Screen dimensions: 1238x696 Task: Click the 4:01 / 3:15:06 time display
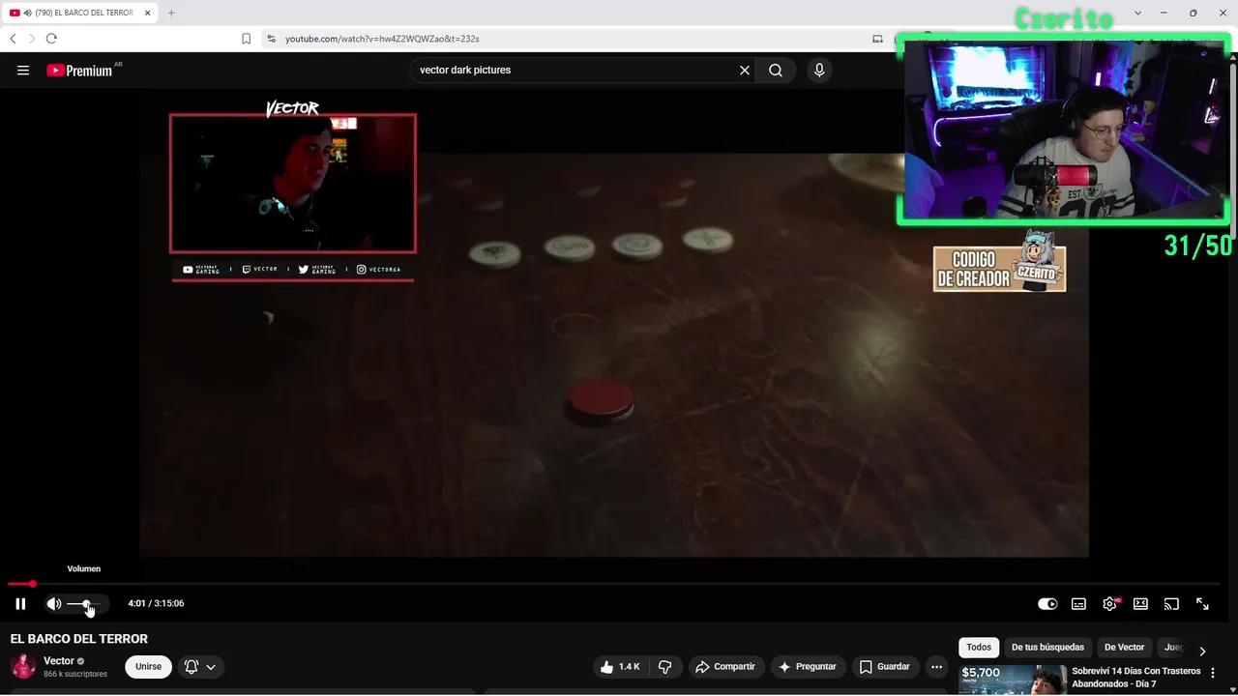(156, 604)
